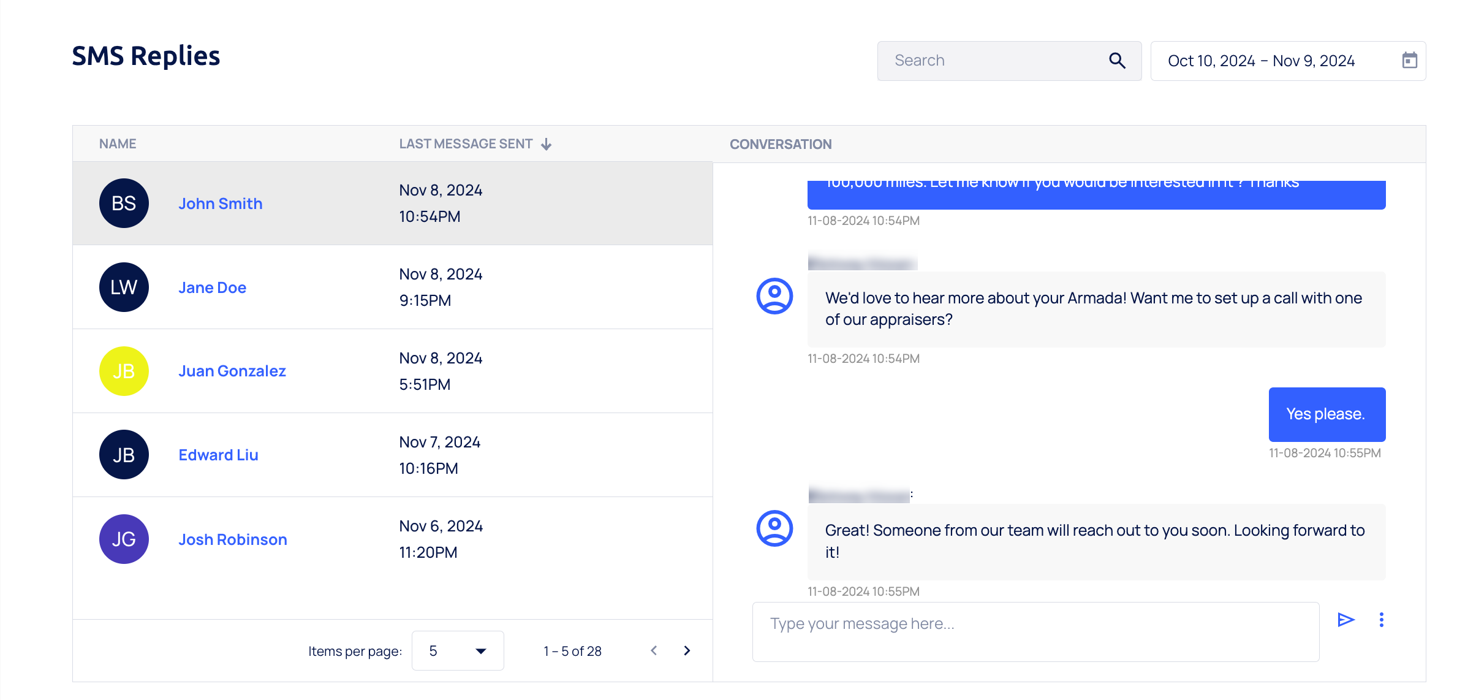Screen dimensions: 1457x700
Task: Click the BS avatar for John Smith
Action: coord(124,204)
